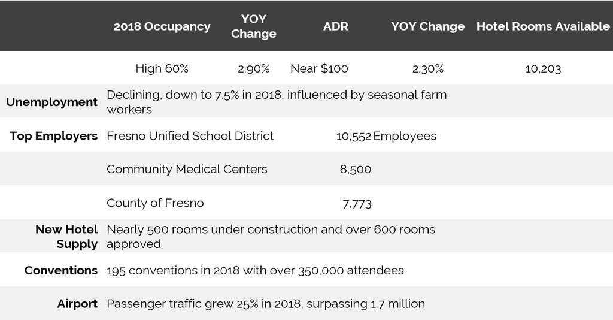Click the ADR column header
The width and height of the screenshot is (613, 320).
point(335,26)
